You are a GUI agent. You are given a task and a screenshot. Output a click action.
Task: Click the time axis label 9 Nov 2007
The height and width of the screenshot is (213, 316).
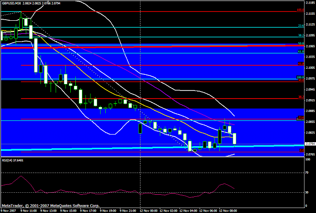coord(8,211)
